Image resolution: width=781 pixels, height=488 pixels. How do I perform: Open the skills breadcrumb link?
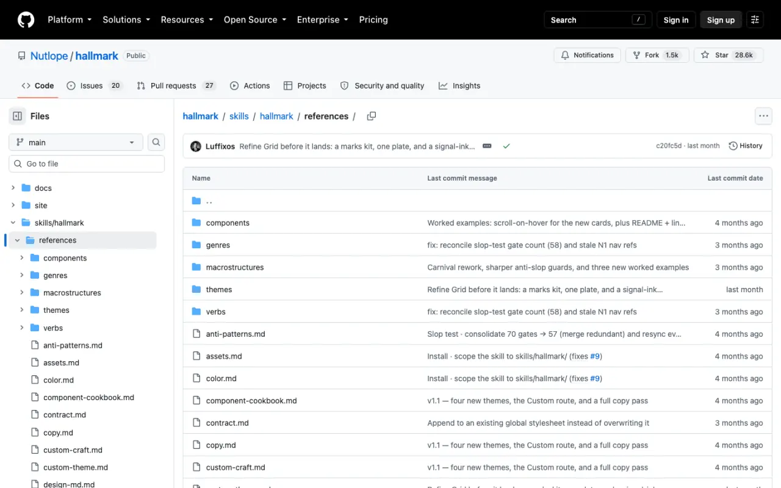click(x=239, y=116)
